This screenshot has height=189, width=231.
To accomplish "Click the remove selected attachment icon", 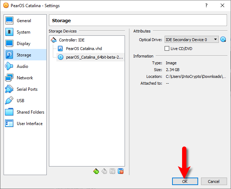I will tap(121, 171).
